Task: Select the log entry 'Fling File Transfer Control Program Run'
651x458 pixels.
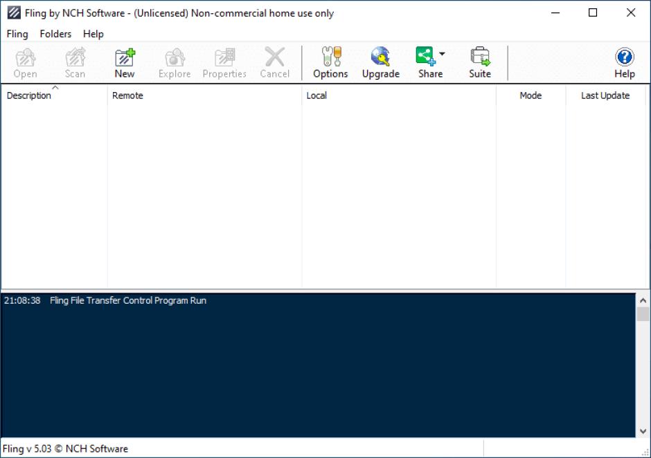Action: pyautogui.click(x=128, y=300)
